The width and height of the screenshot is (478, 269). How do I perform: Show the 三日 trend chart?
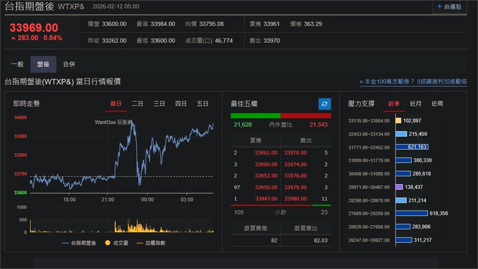pos(159,104)
